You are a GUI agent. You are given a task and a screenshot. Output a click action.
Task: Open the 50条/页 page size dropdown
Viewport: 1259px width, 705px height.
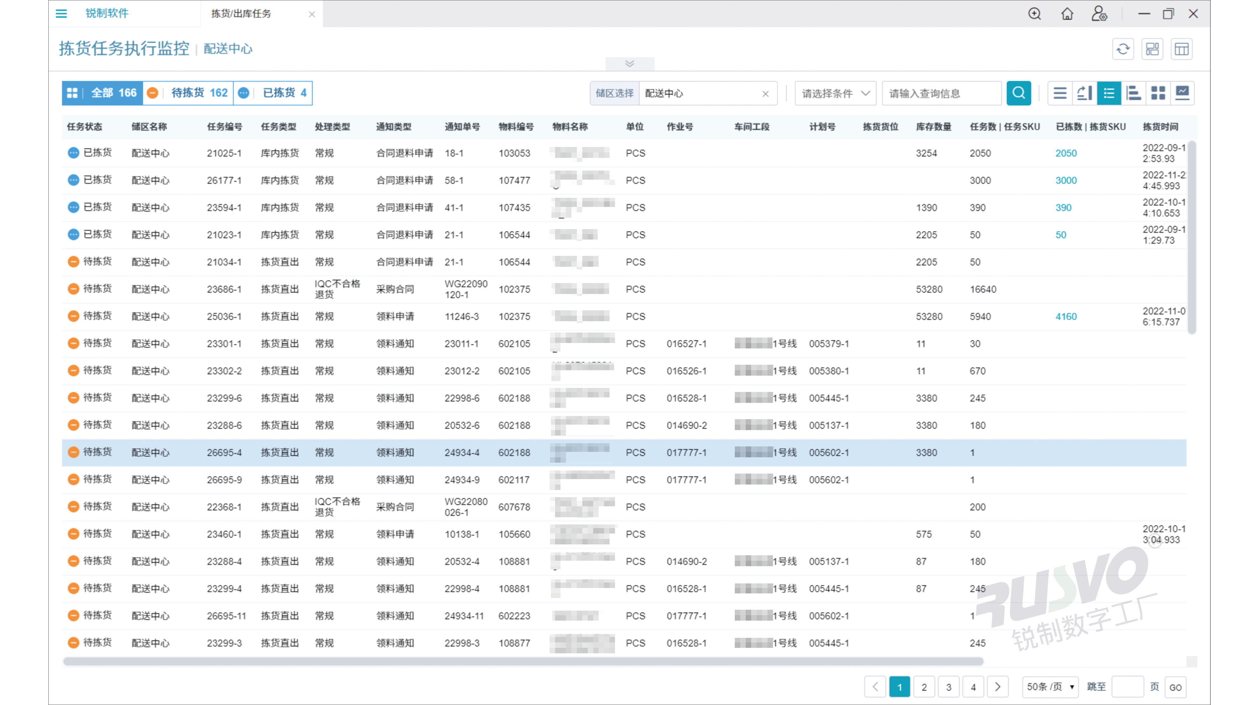tap(1050, 687)
